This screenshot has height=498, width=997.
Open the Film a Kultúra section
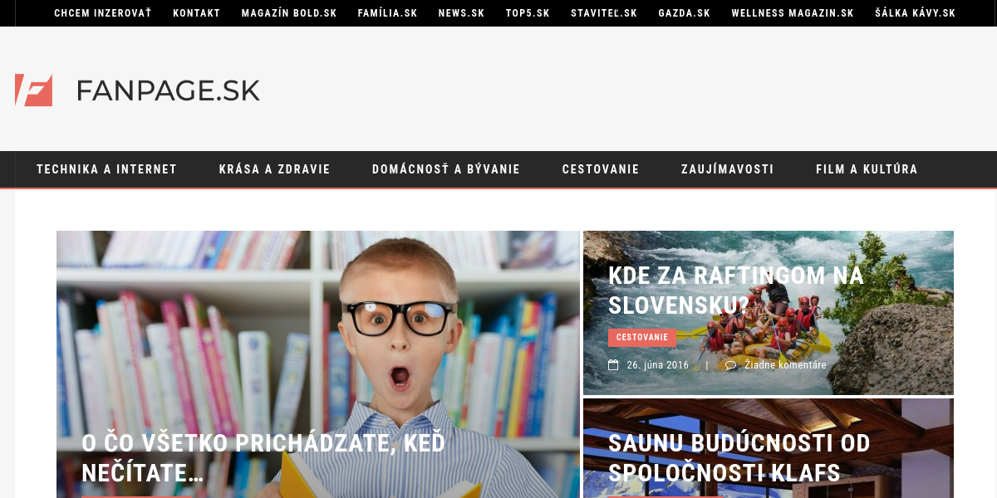867,169
